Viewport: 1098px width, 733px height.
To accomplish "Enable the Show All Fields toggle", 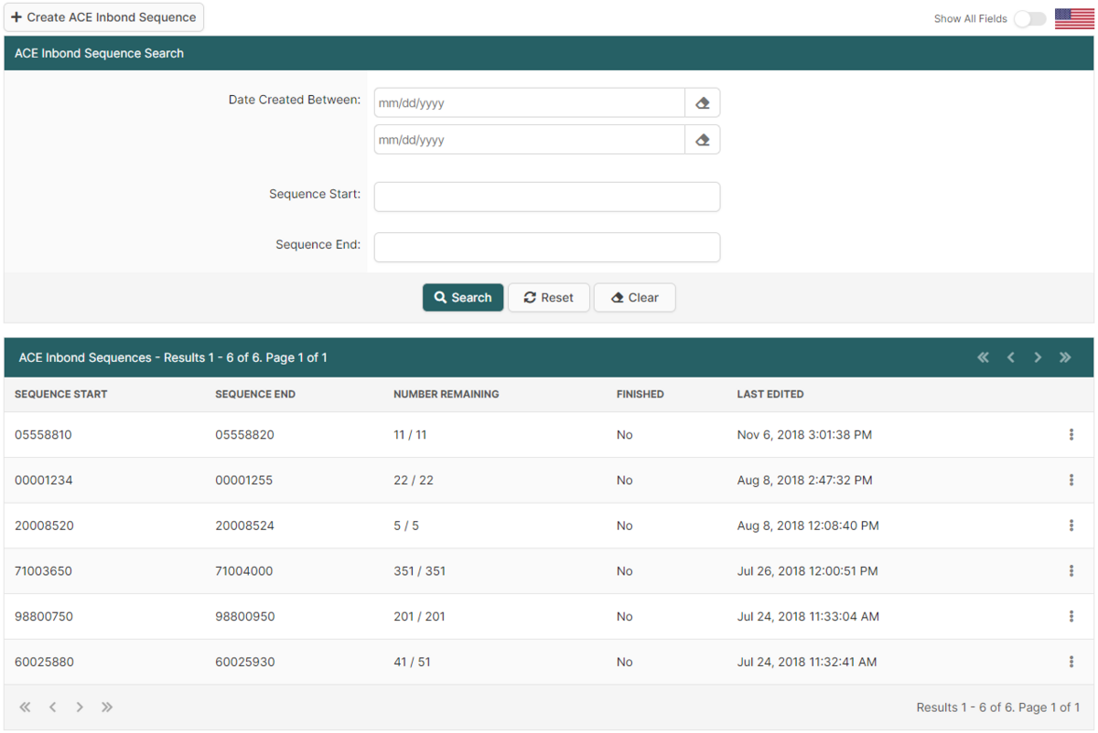I will click(x=1028, y=18).
